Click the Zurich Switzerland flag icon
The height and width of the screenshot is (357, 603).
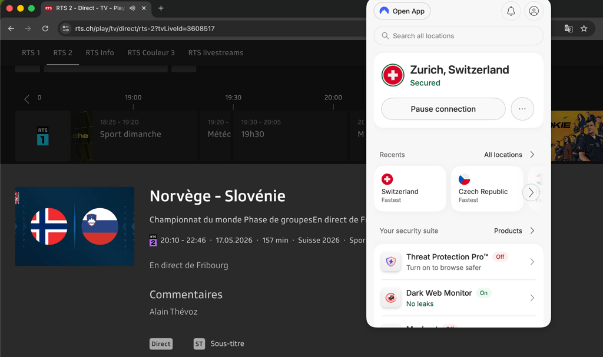tap(393, 75)
